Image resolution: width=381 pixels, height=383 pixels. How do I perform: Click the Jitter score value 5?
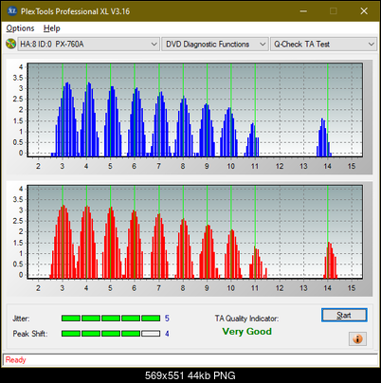pos(167,319)
